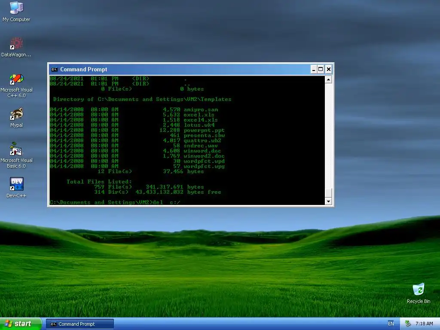Click the wordpfct.wpd file name
The image size is (440, 330).
pyautogui.click(x=204, y=161)
